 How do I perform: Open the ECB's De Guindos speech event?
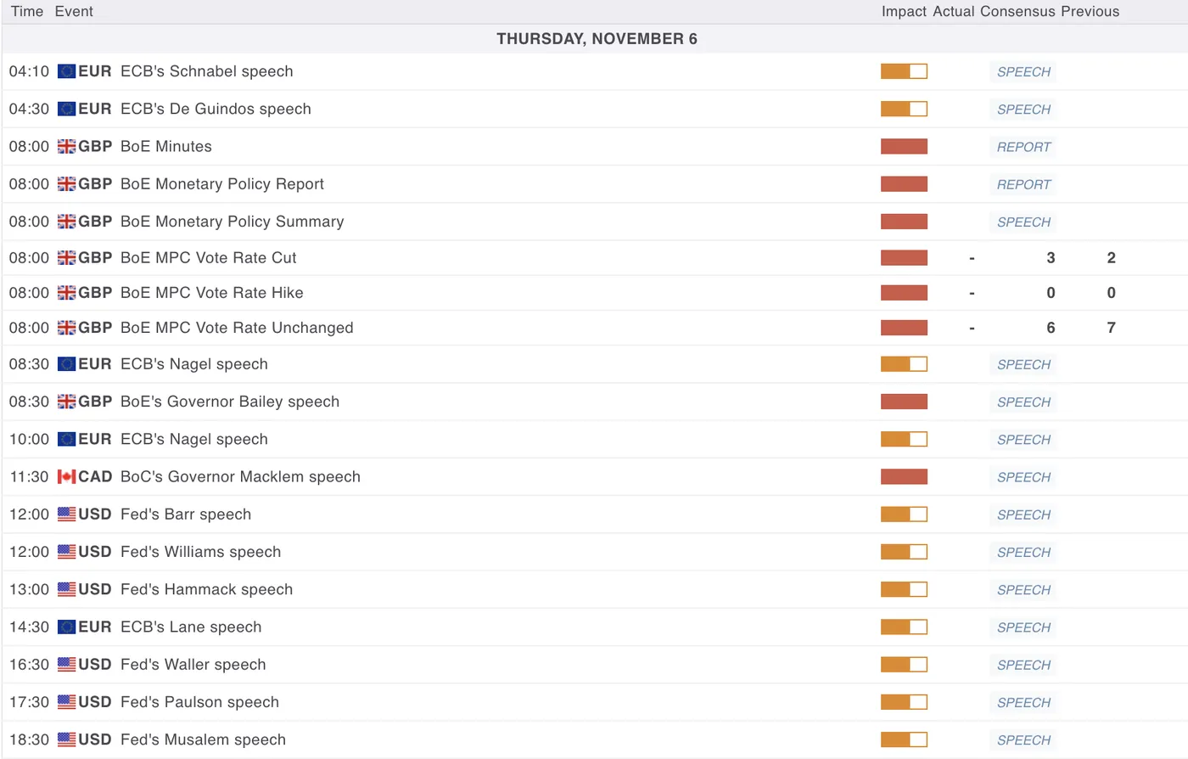coord(216,110)
